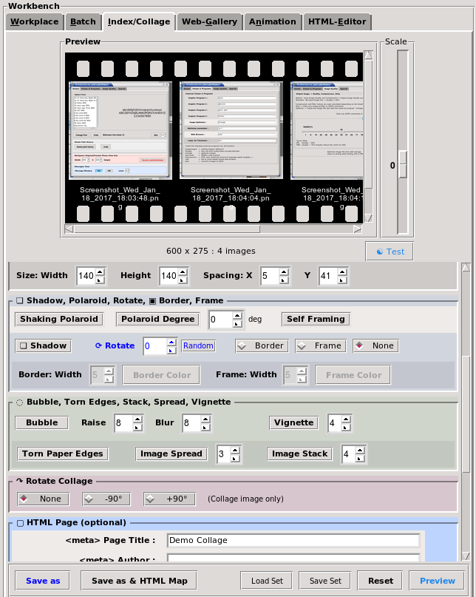
Task: Select Rotate Collage None option
Action: point(43,499)
